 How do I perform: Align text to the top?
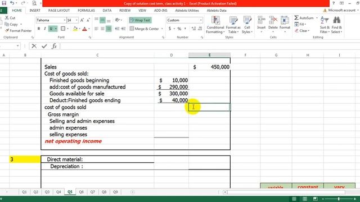[96, 20]
